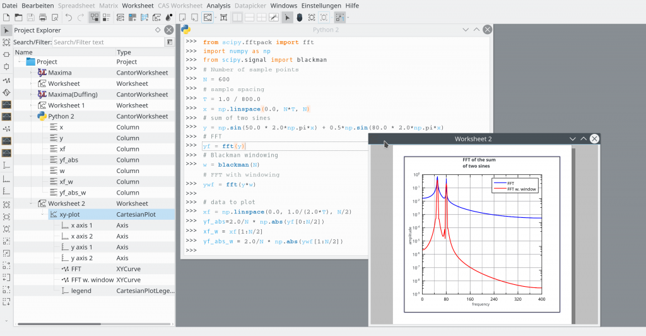Select the add xy-curve tool in left sidebar
Viewport: 646px width, 336px height.
click(x=6, y=81)
